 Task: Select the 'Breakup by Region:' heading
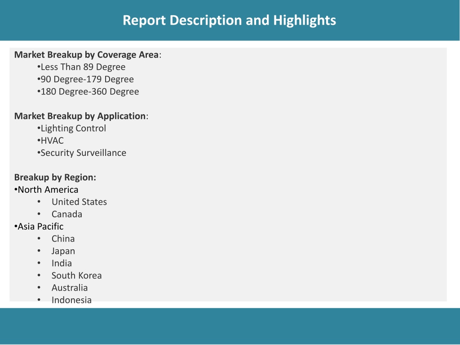point(55,177)
